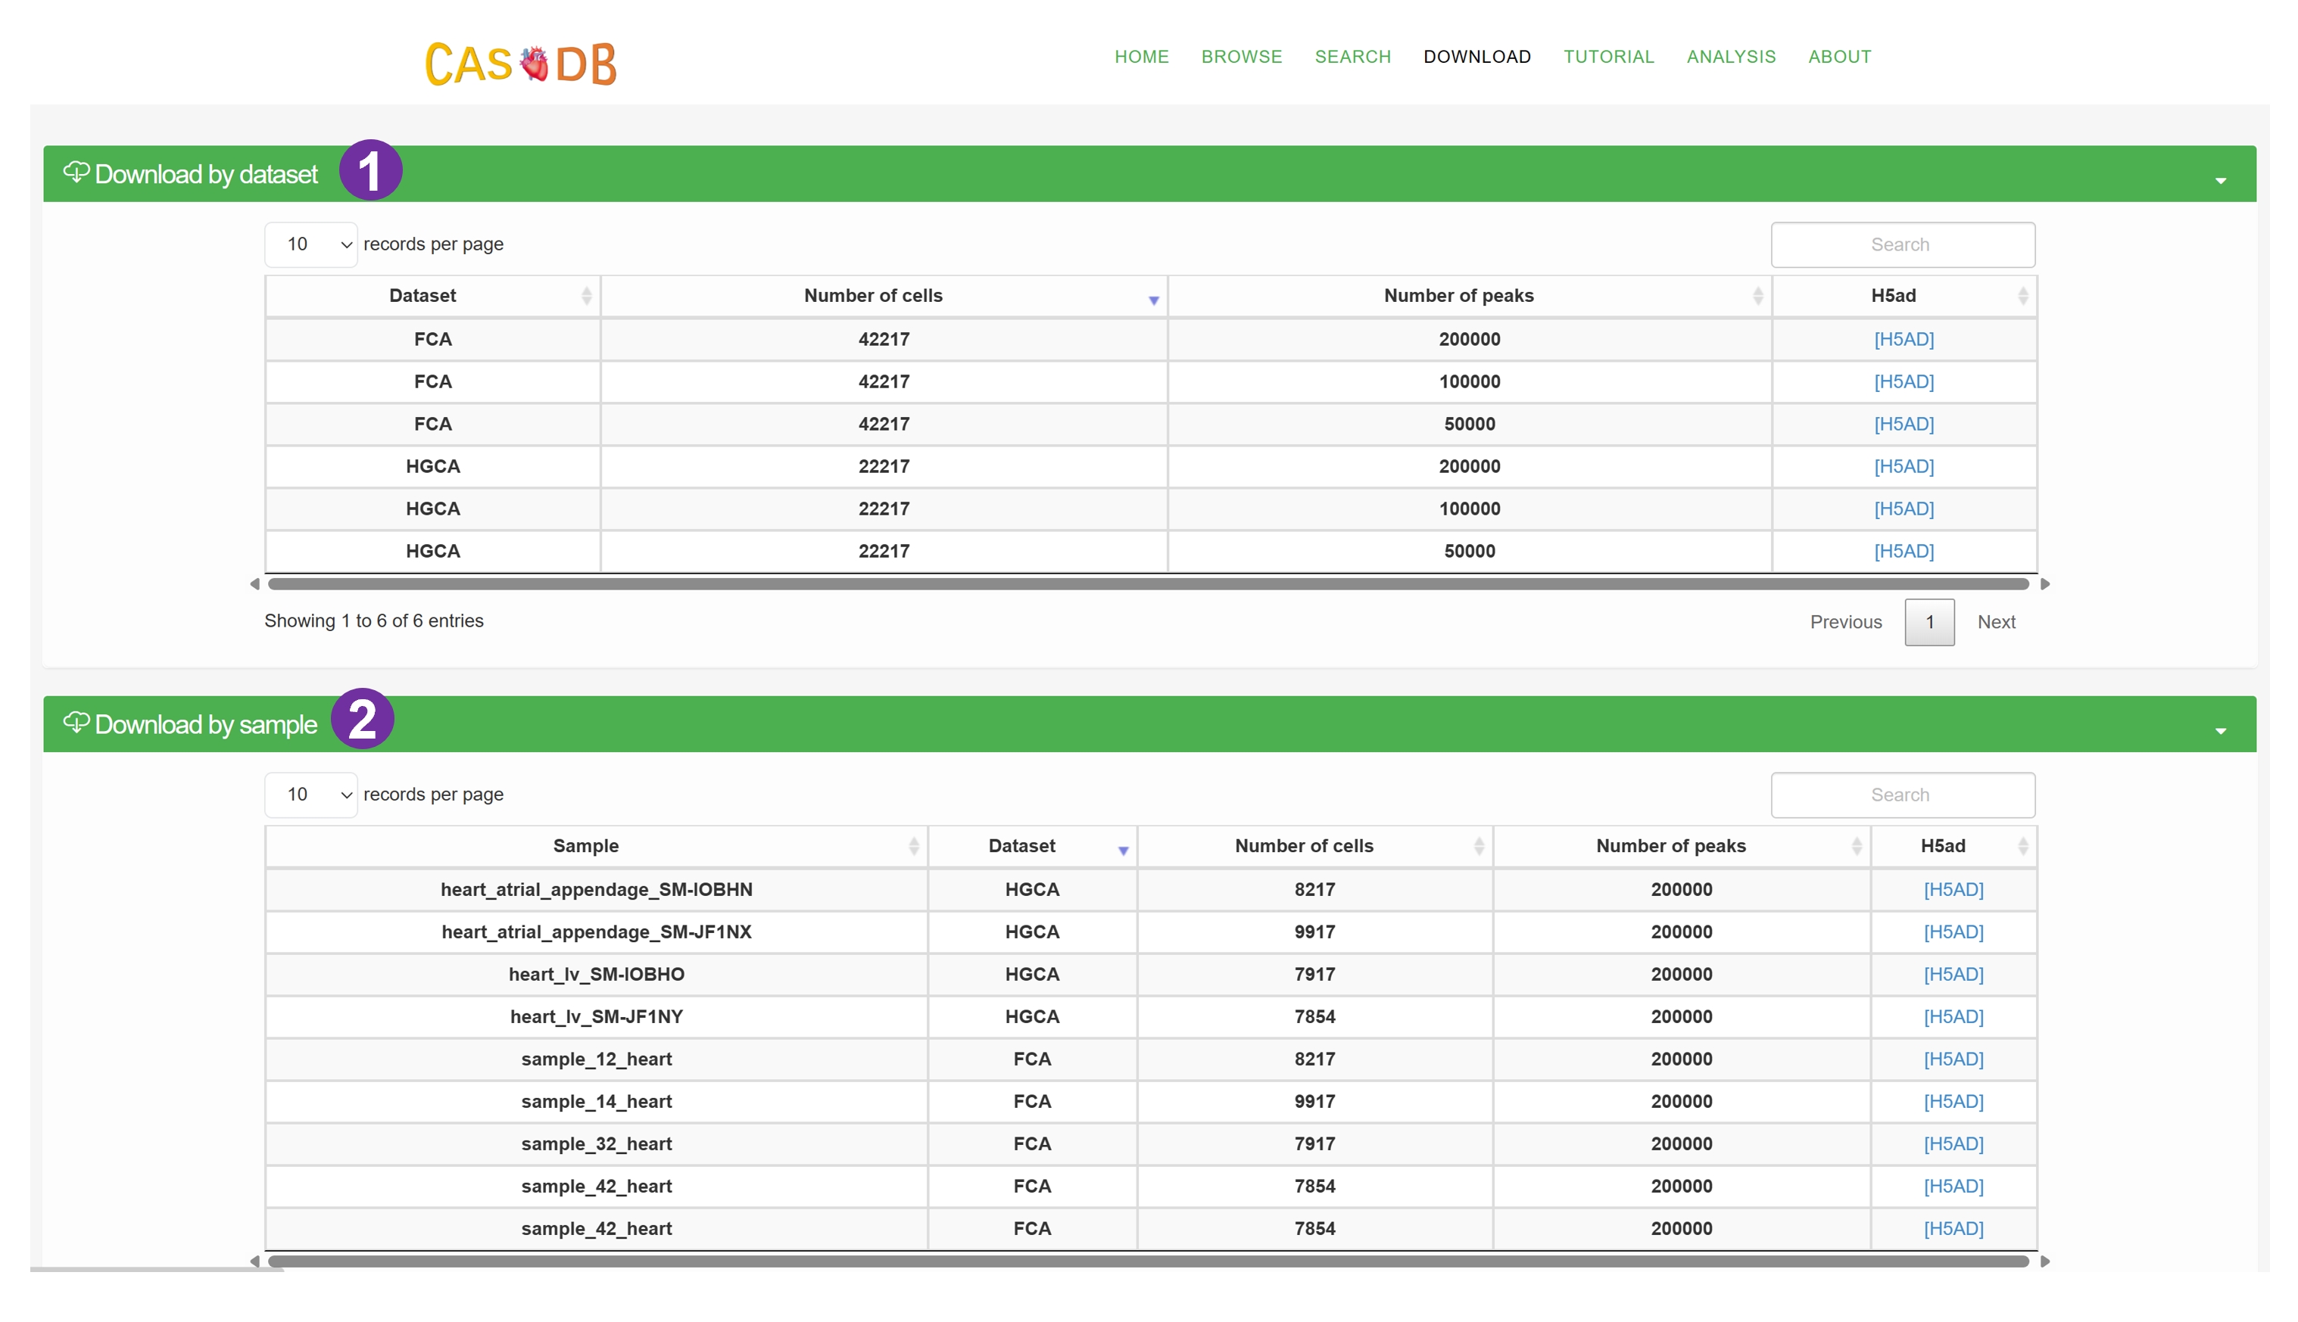Open records per page dropdown in sample section
Viewport: 2298px width, 1322px height.
click(310, 795)
